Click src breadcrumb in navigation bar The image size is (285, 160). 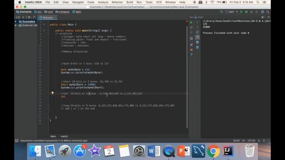click(x=38, y=12)
